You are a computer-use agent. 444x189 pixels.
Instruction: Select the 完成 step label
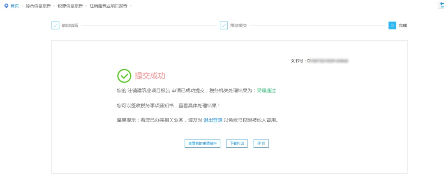[x=402, y=25]
